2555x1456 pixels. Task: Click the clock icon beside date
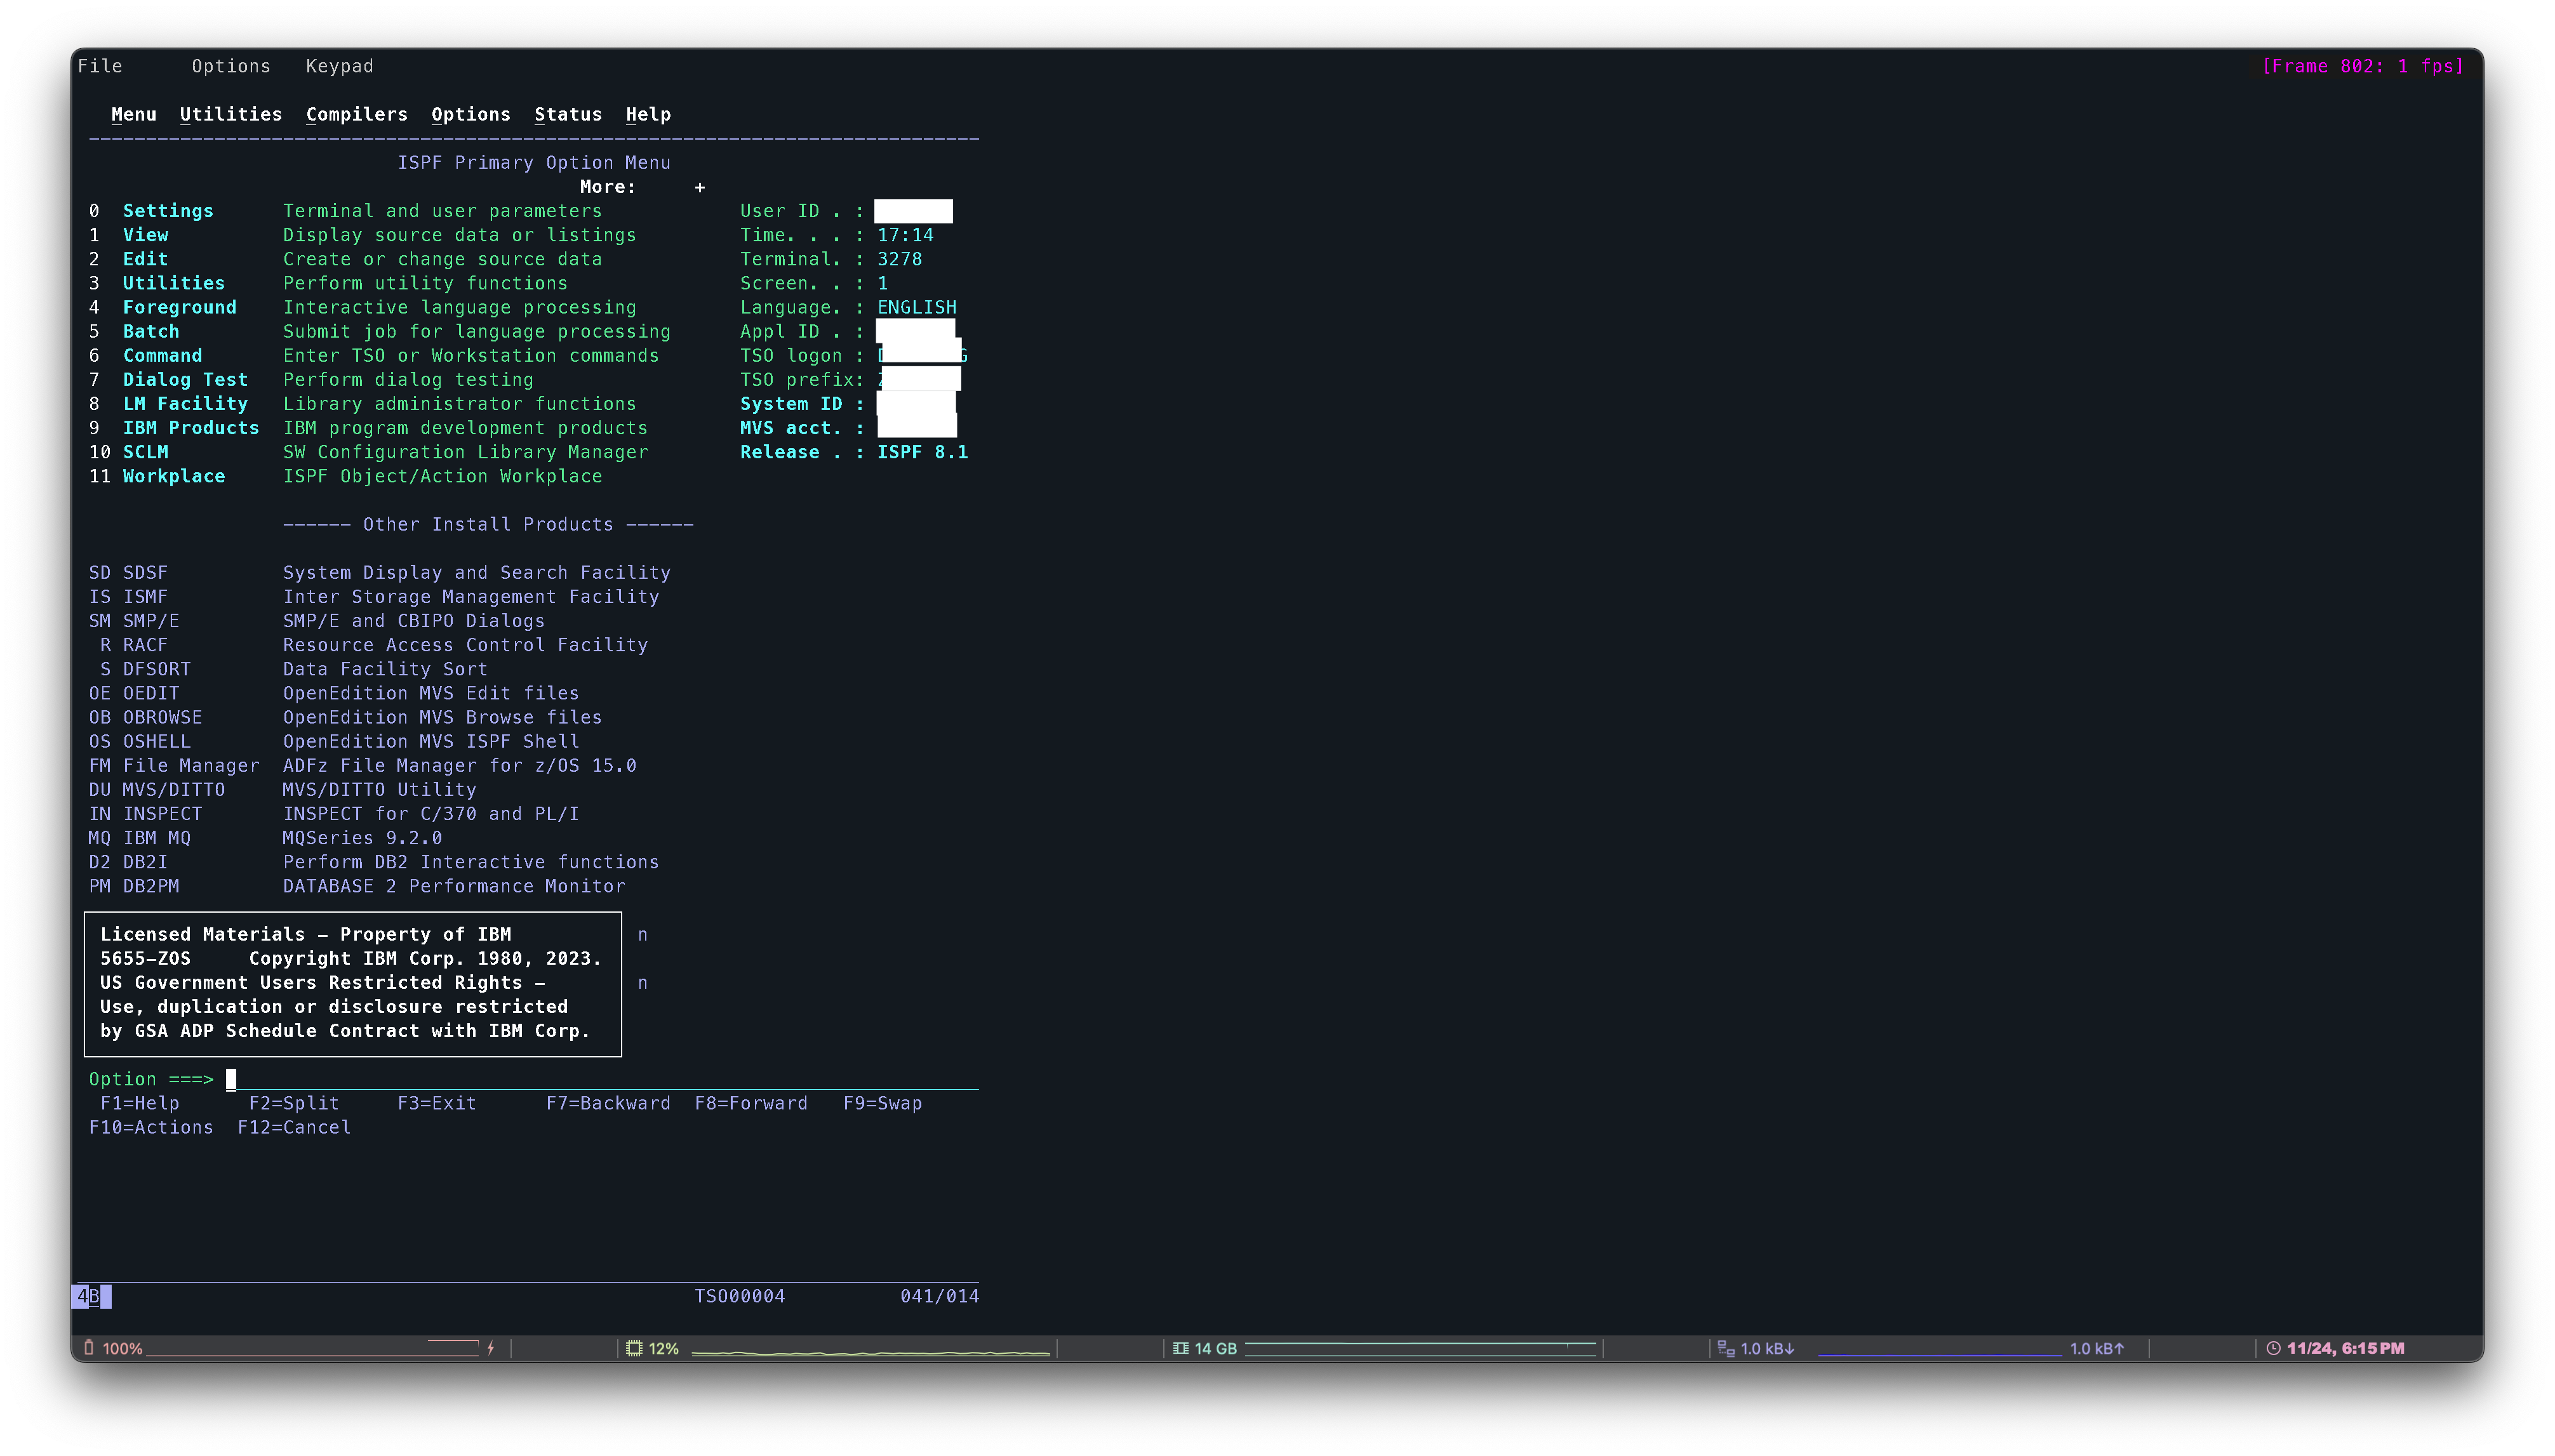pos(2273,1348)
